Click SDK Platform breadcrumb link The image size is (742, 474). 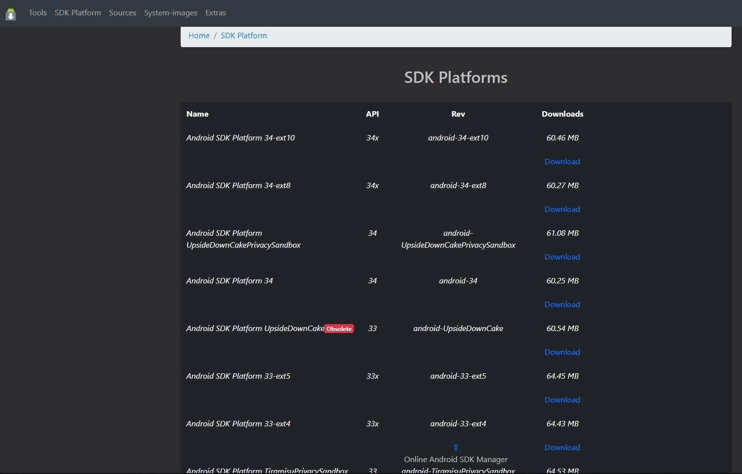point(244,36)
